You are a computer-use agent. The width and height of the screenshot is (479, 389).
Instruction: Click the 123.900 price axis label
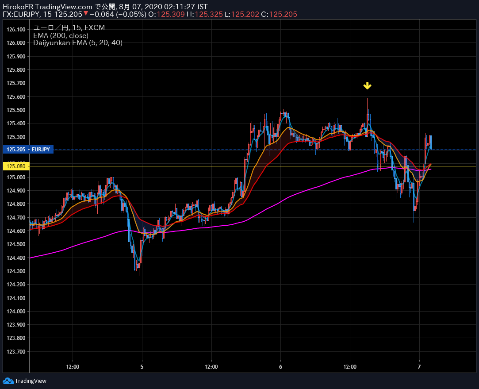[16, 325]
